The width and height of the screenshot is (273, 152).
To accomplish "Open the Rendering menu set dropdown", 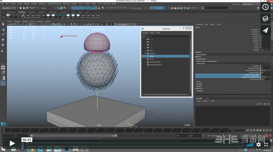I will pos(8,8).
